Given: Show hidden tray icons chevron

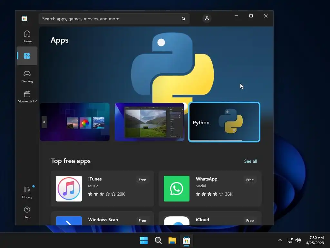Looking at the screenshot, I should point(280,240).
